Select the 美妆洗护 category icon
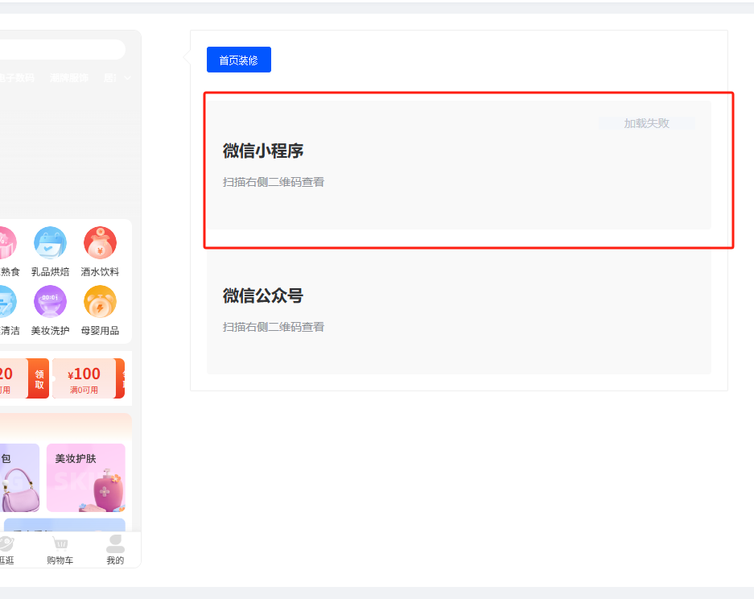This screenshot has height=599, width=754. click(50, 302)
